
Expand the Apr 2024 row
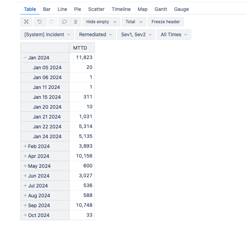(25, 156)
